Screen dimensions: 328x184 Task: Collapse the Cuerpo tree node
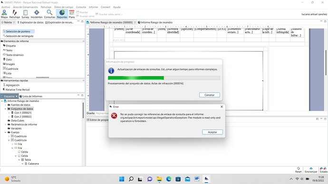coord(6,132)
